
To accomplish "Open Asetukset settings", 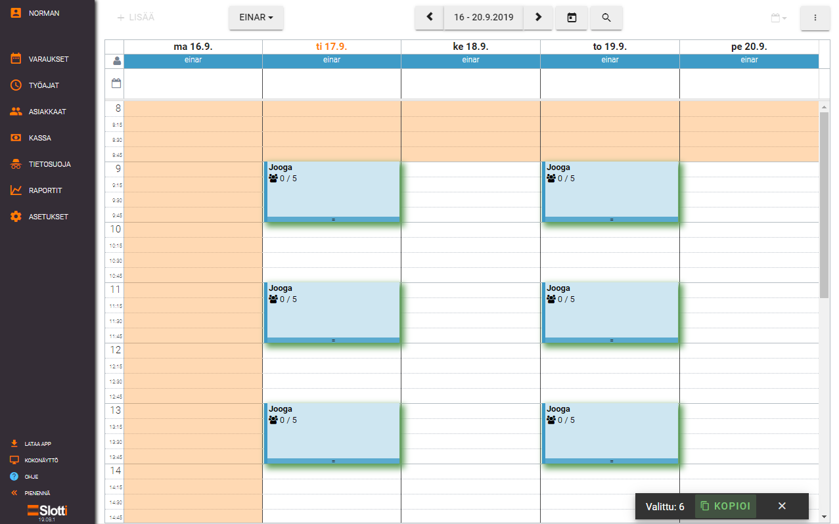I will (47, 217).
